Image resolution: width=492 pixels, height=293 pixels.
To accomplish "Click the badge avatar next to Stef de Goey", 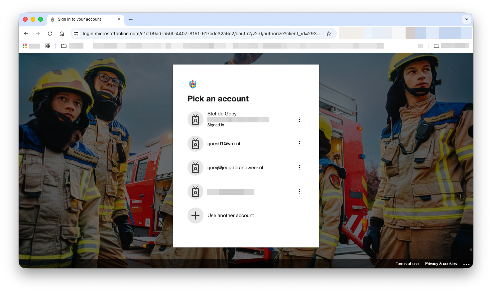I will 195,119.
